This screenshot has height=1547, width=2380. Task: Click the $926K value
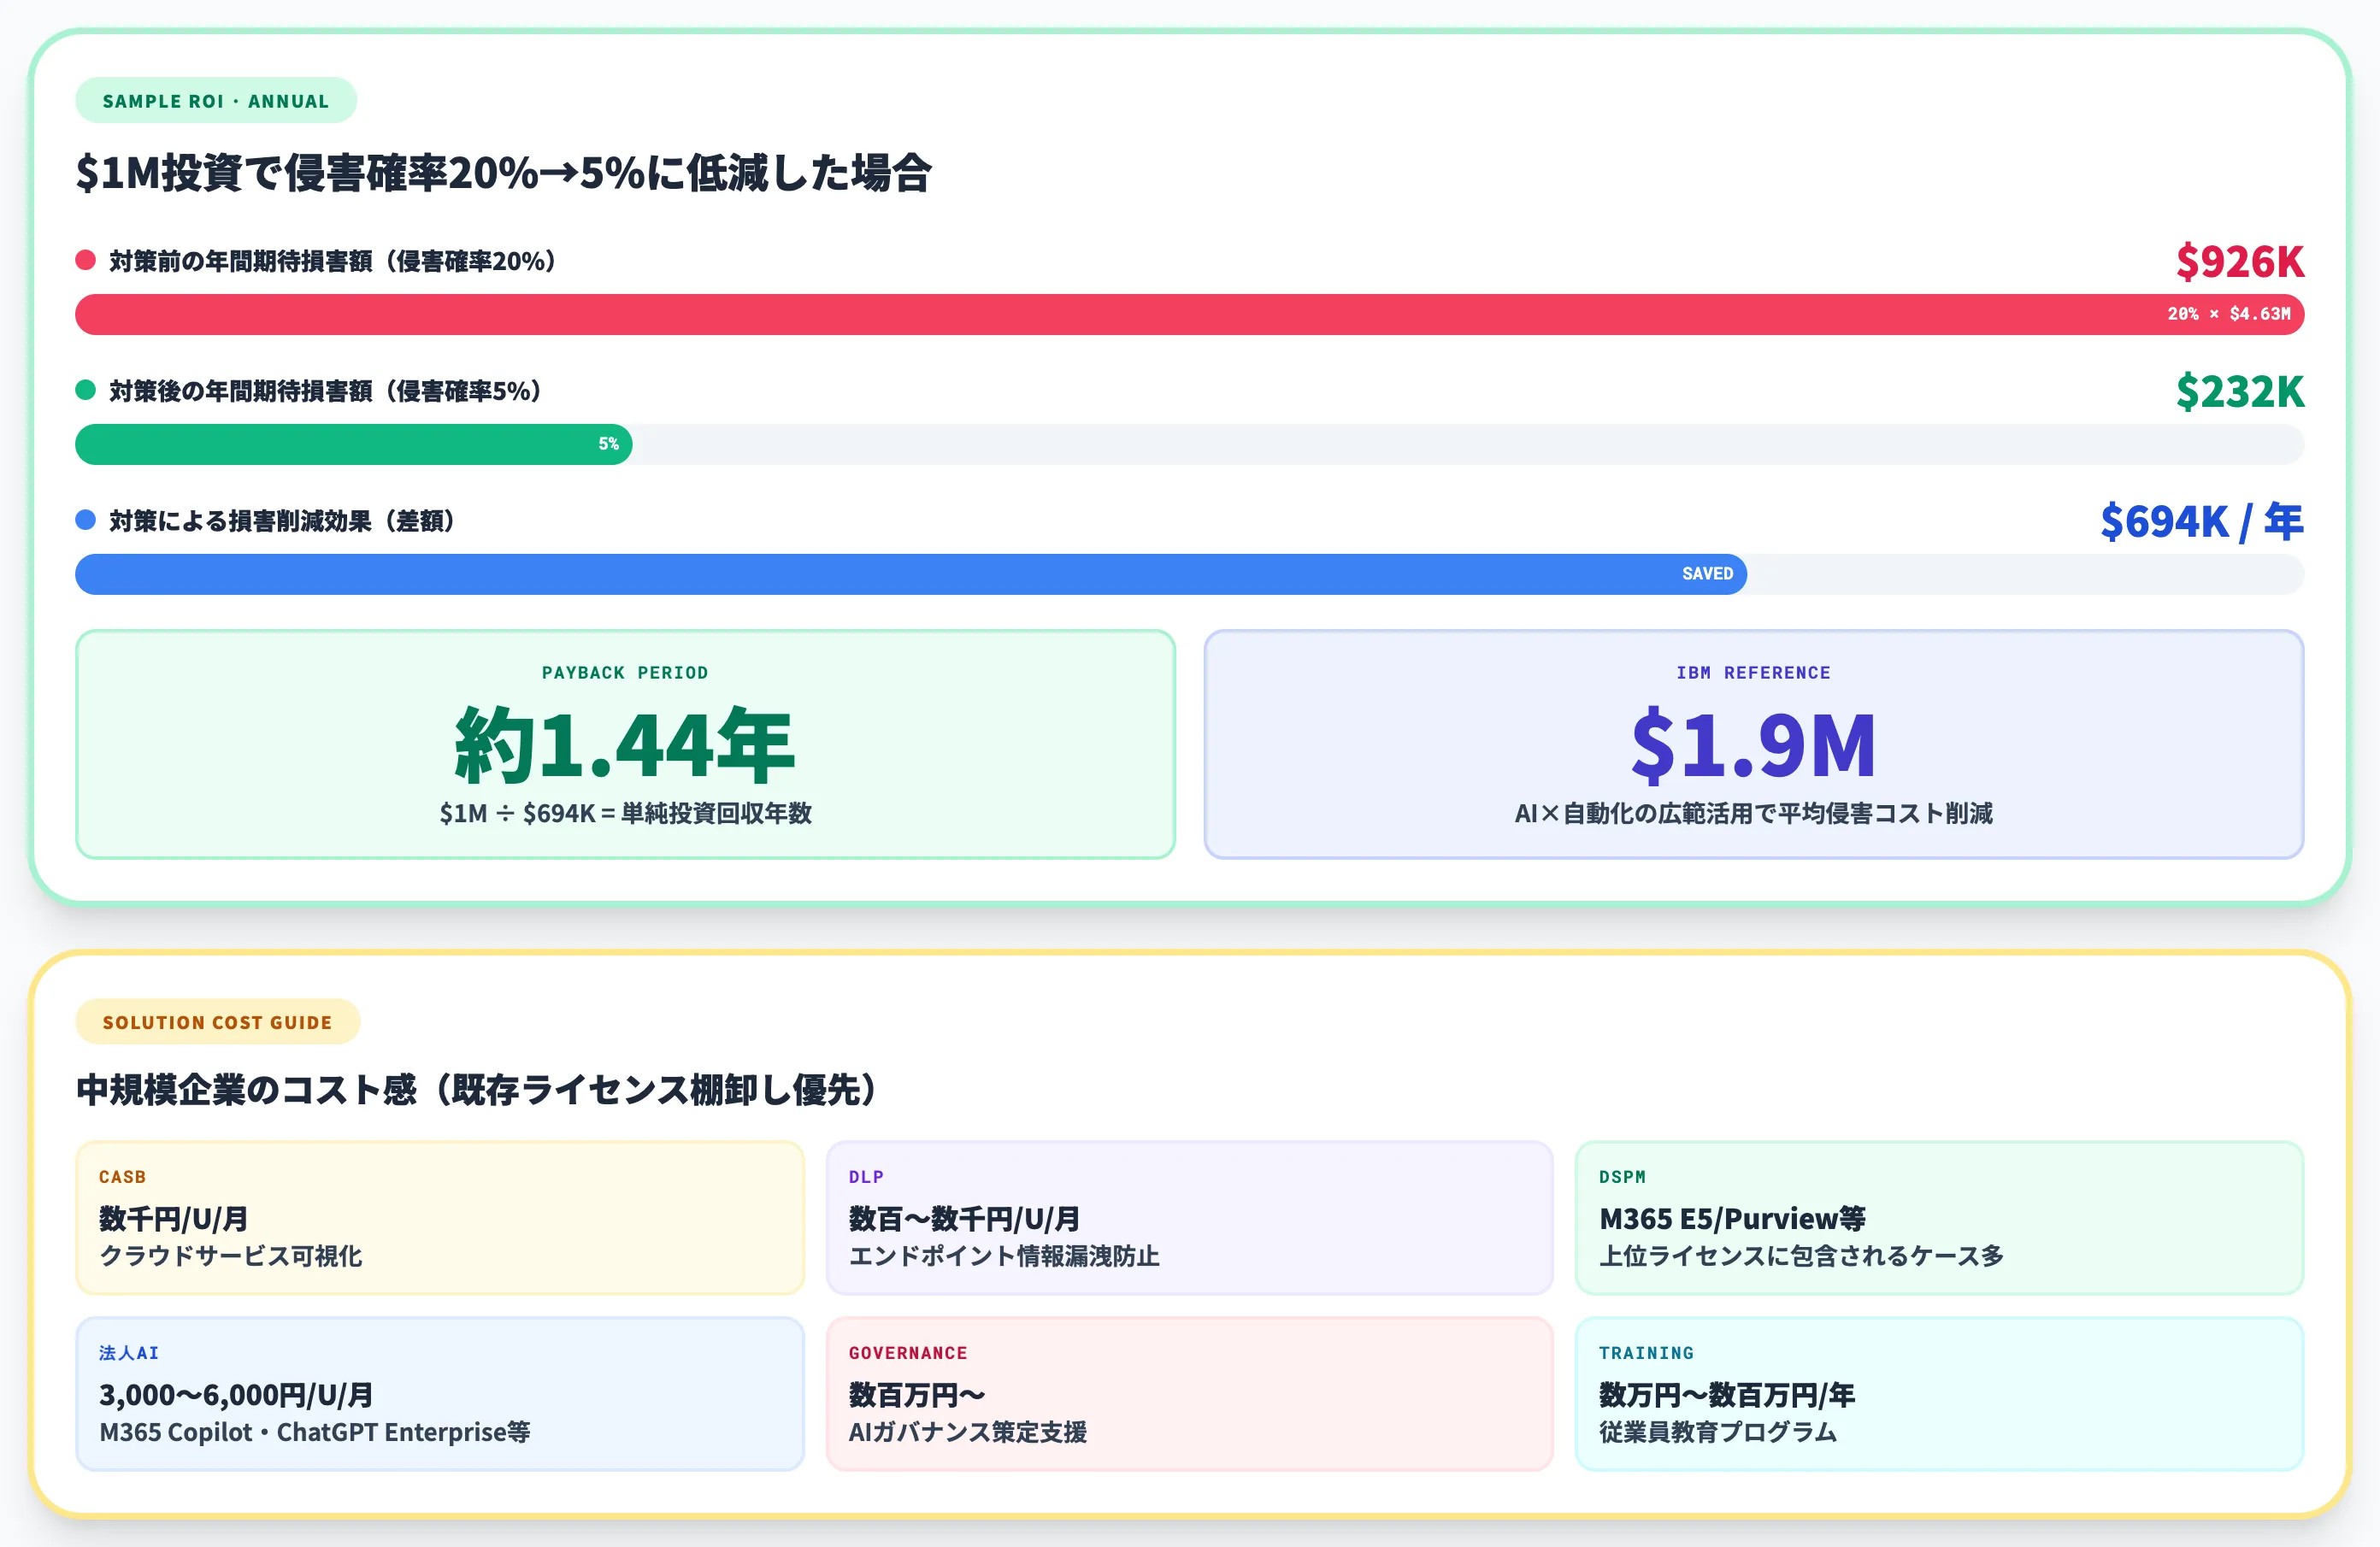[2240, 262]
